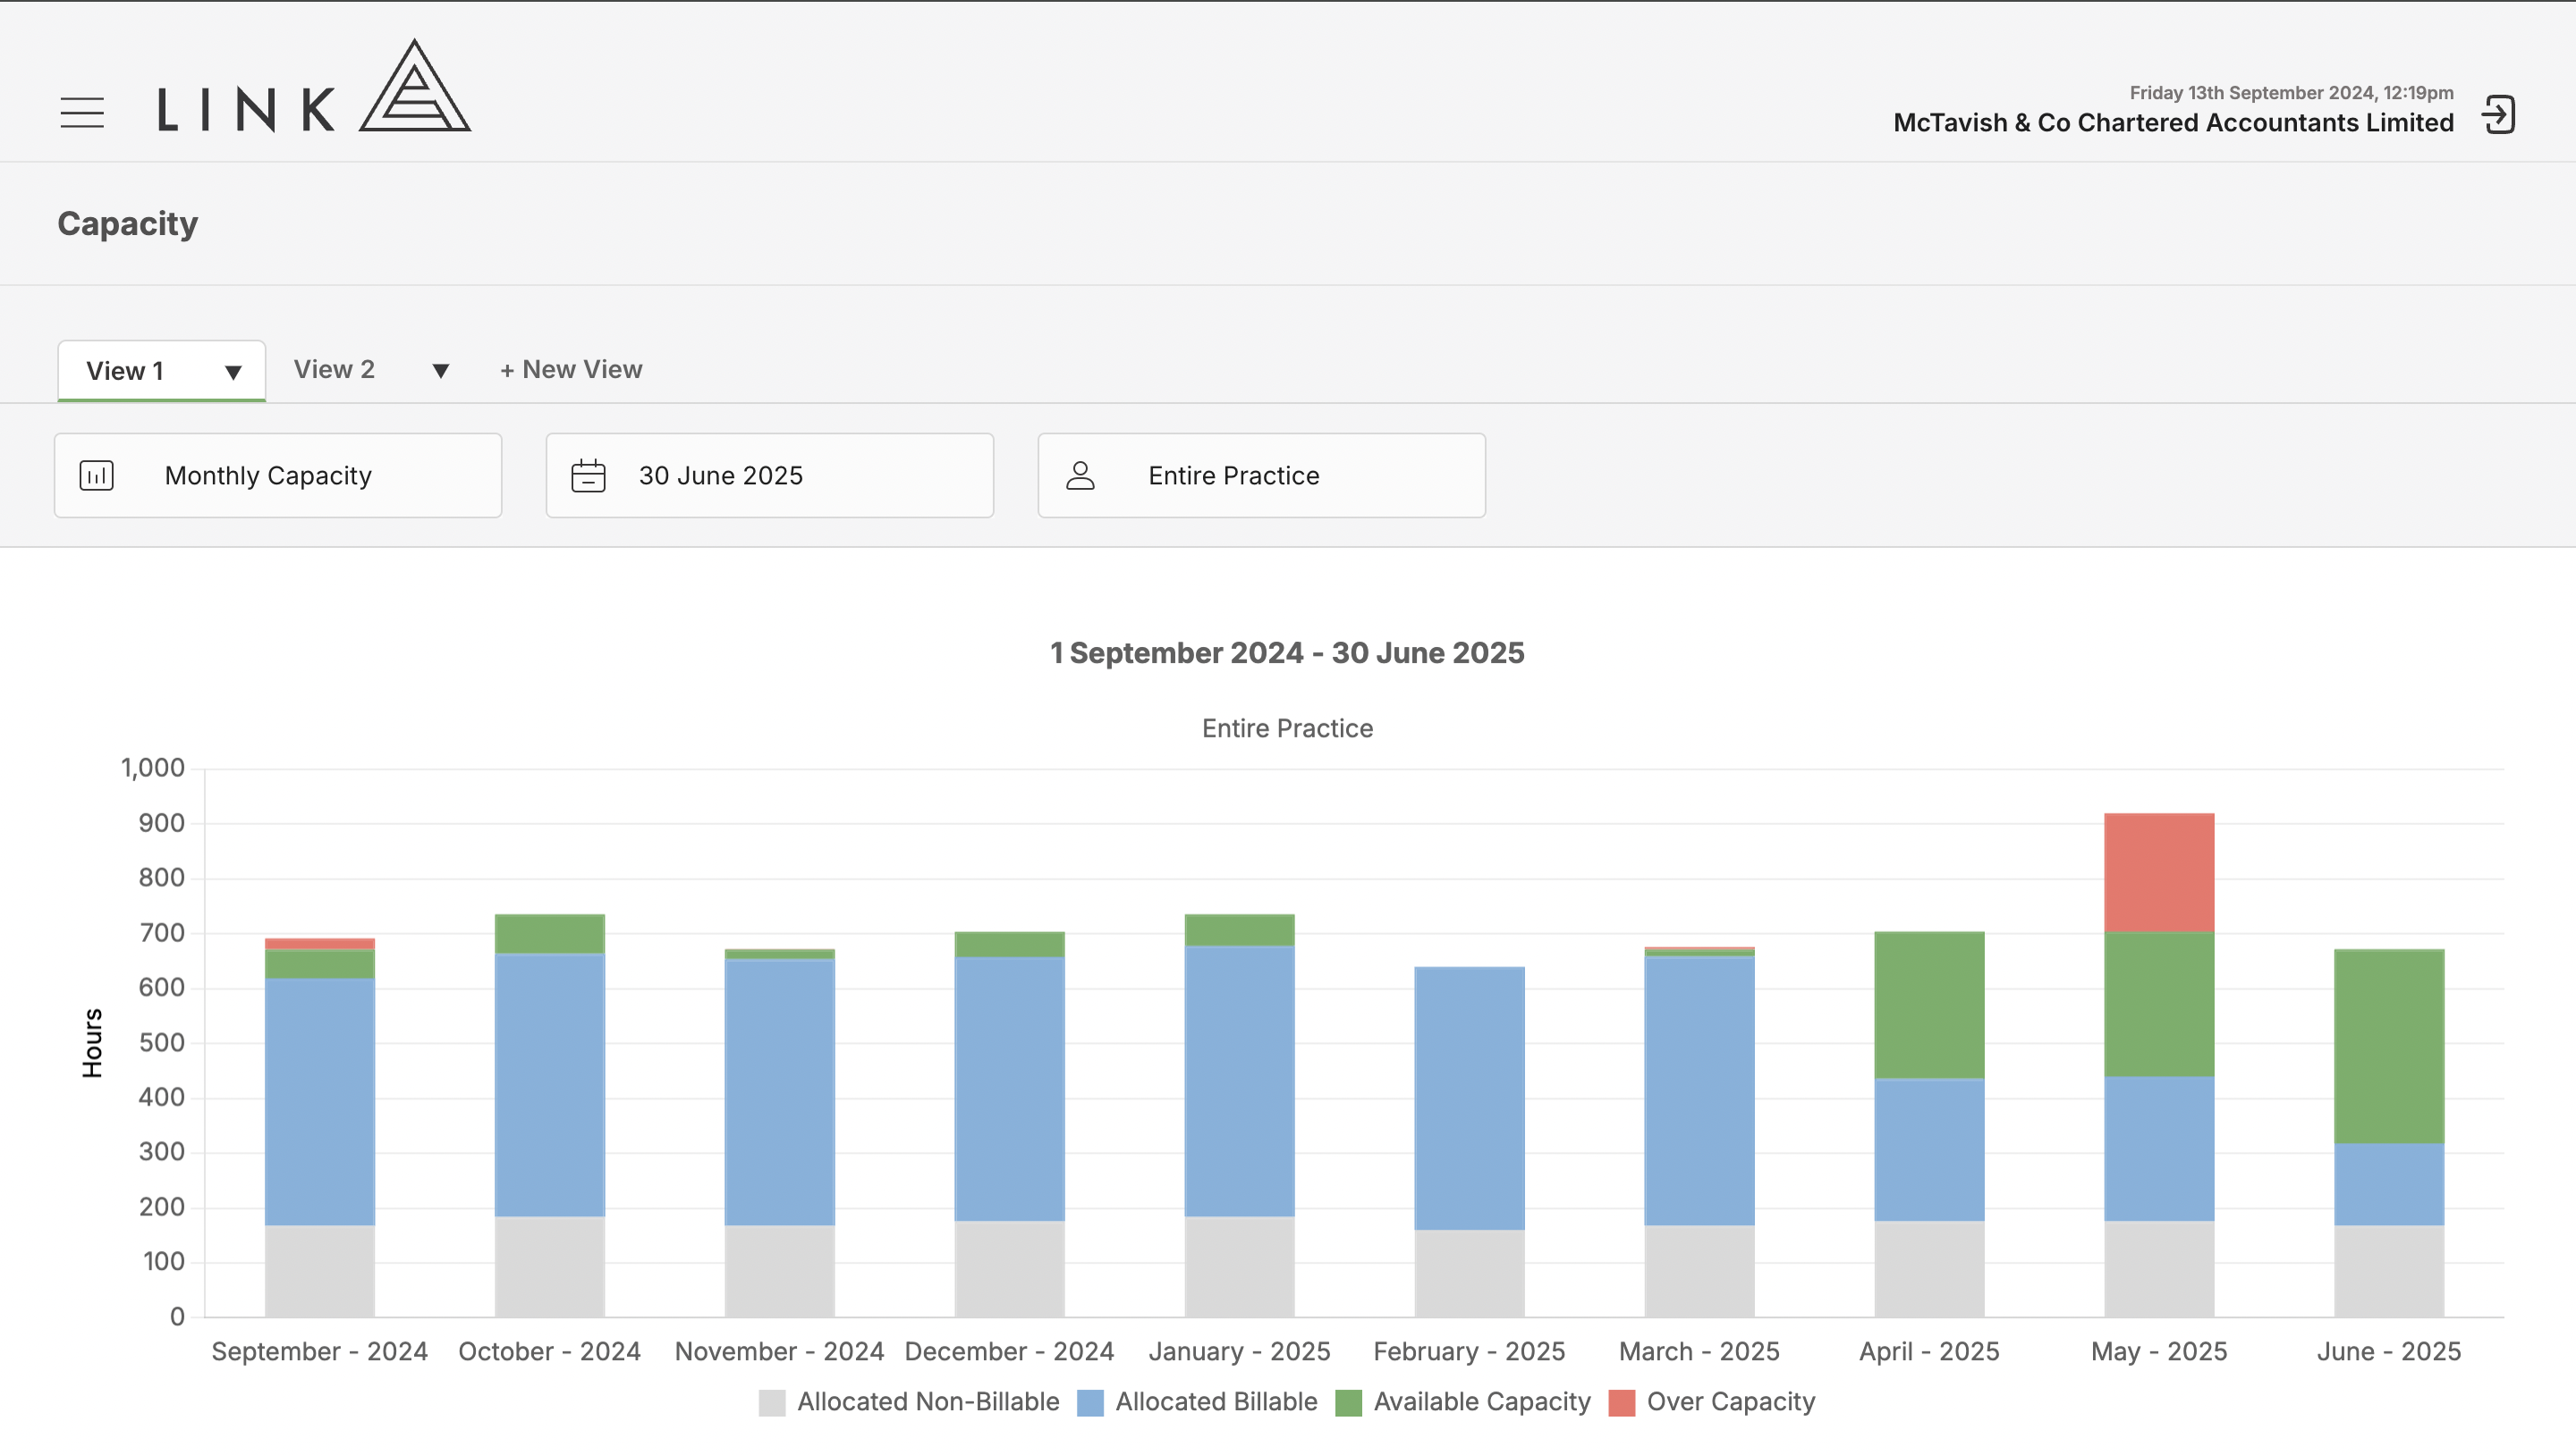Image resolution: width=2576 pixels, height=1455 pixels.
Task: Click the McTavish & Co Chartered Accountants Limited name
Action: click(2173, 123)
